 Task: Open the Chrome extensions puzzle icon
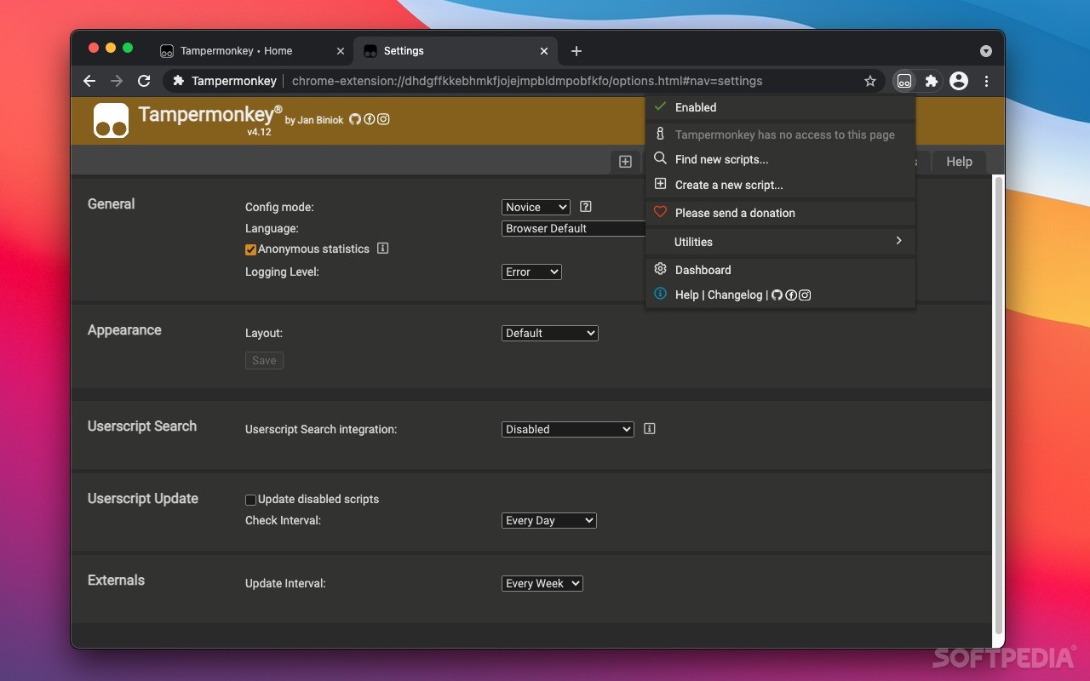[x=932, y=81]
